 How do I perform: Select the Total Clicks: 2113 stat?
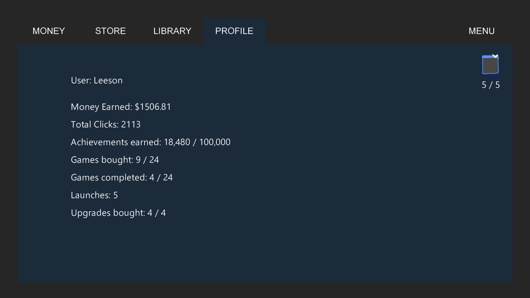(106, 124)
